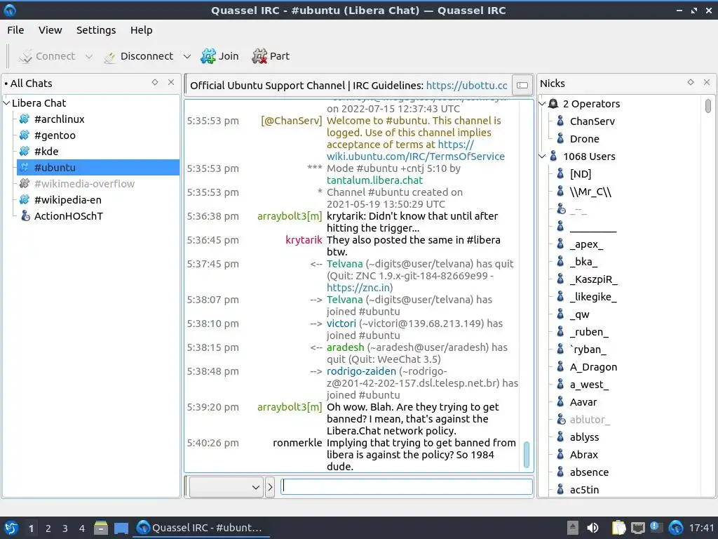718x539 pixels.
Task: Select A_Dragon in the nick list
Action: click(593, 367)
